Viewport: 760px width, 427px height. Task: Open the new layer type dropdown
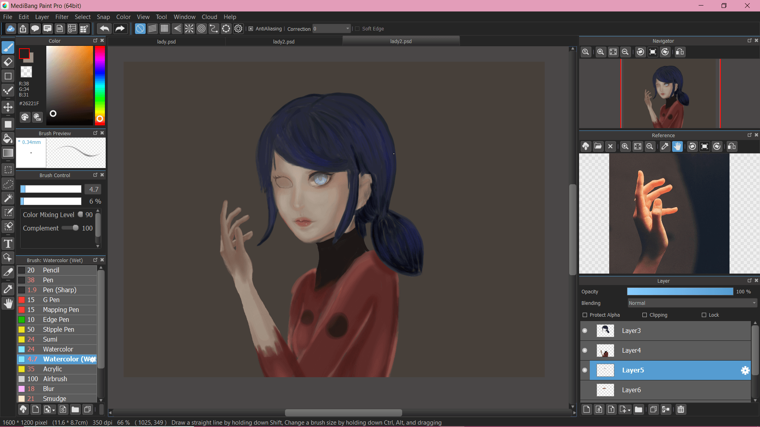pyautogui.click(x=629, y=410)
